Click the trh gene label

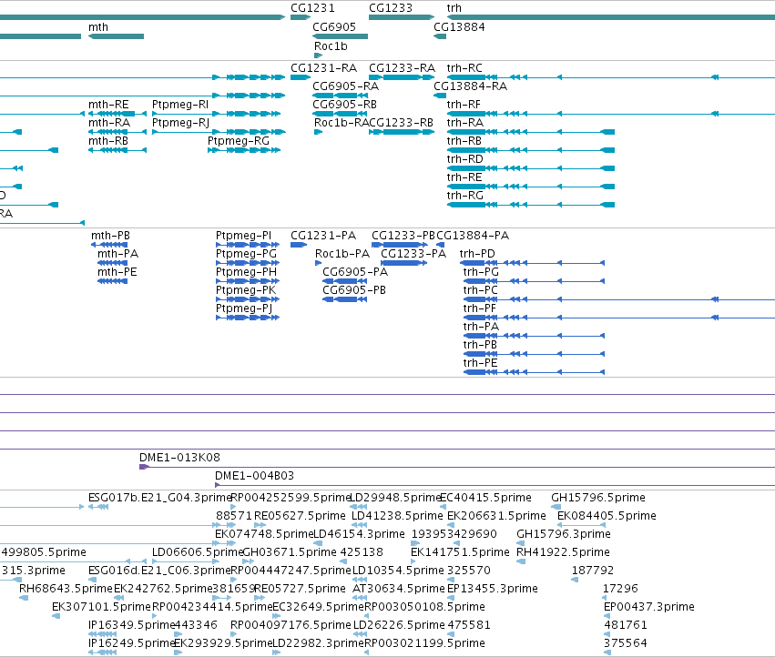coord(454,8)
